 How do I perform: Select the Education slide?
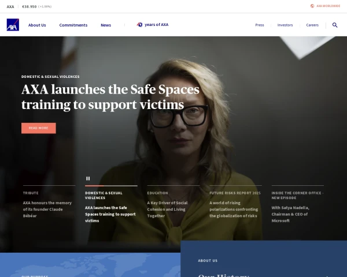click(x=173, y=206)
